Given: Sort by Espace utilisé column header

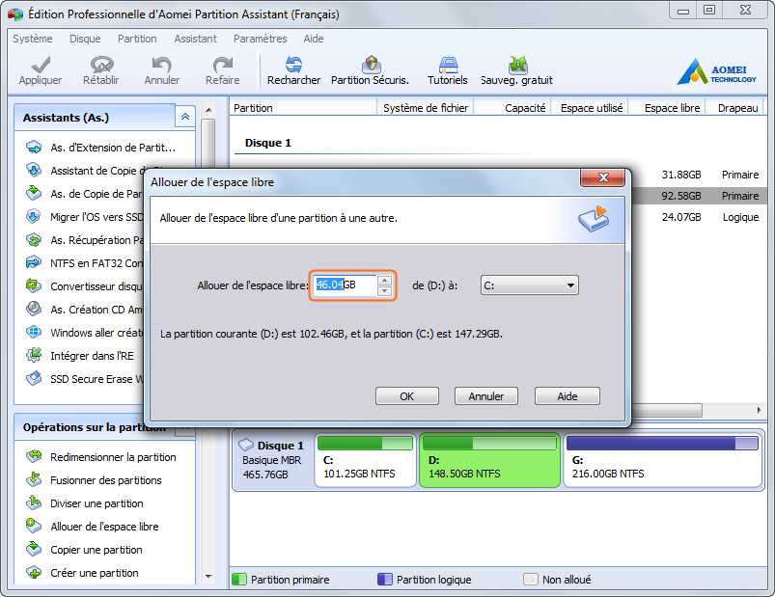Looking at the screenshot, I should (x=589, y=108).
